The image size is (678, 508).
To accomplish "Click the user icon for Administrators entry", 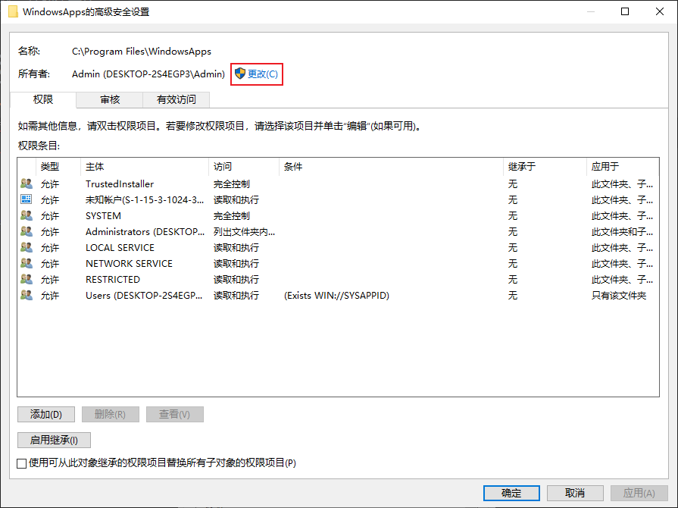I will tap(27, 231).
